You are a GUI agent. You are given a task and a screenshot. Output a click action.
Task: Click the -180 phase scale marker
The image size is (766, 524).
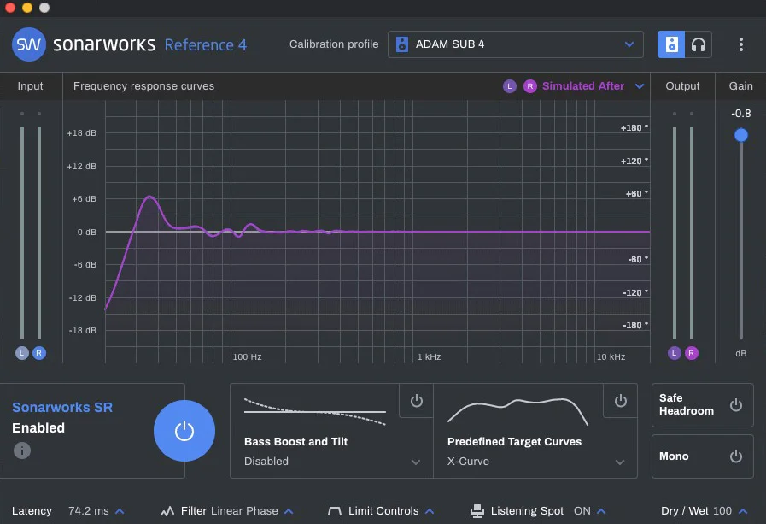click(x=634, y=325)
